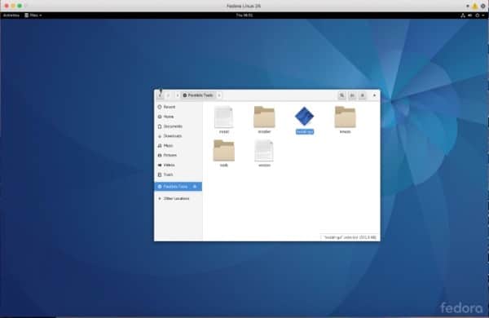
Task: Go forward in Files navigation
Action: (168, 95)
